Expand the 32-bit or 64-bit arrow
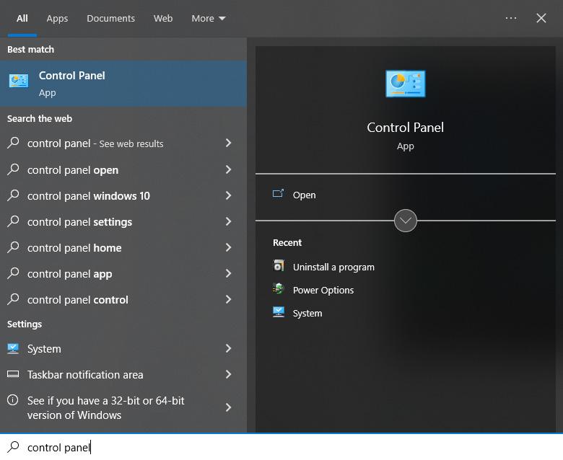563x460 pixels. coord(228,407)
